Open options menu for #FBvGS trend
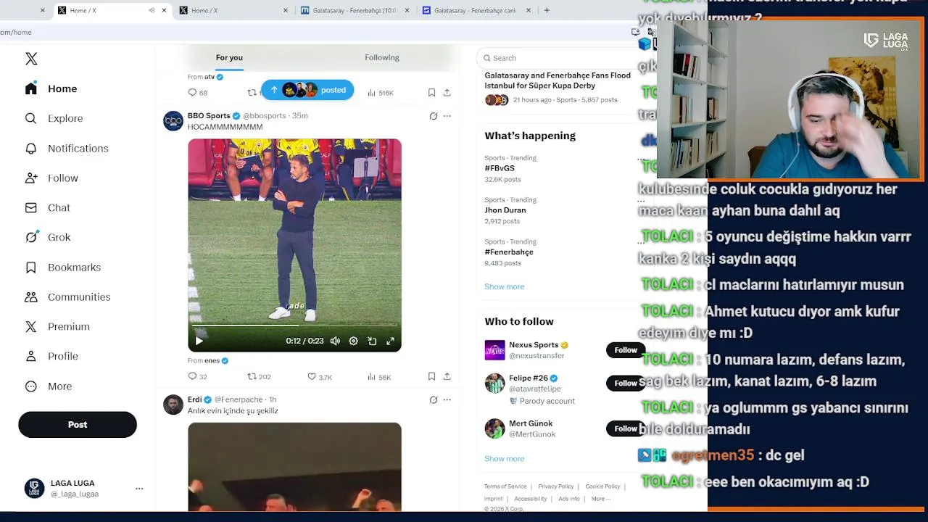 click(x=640, y=159)
